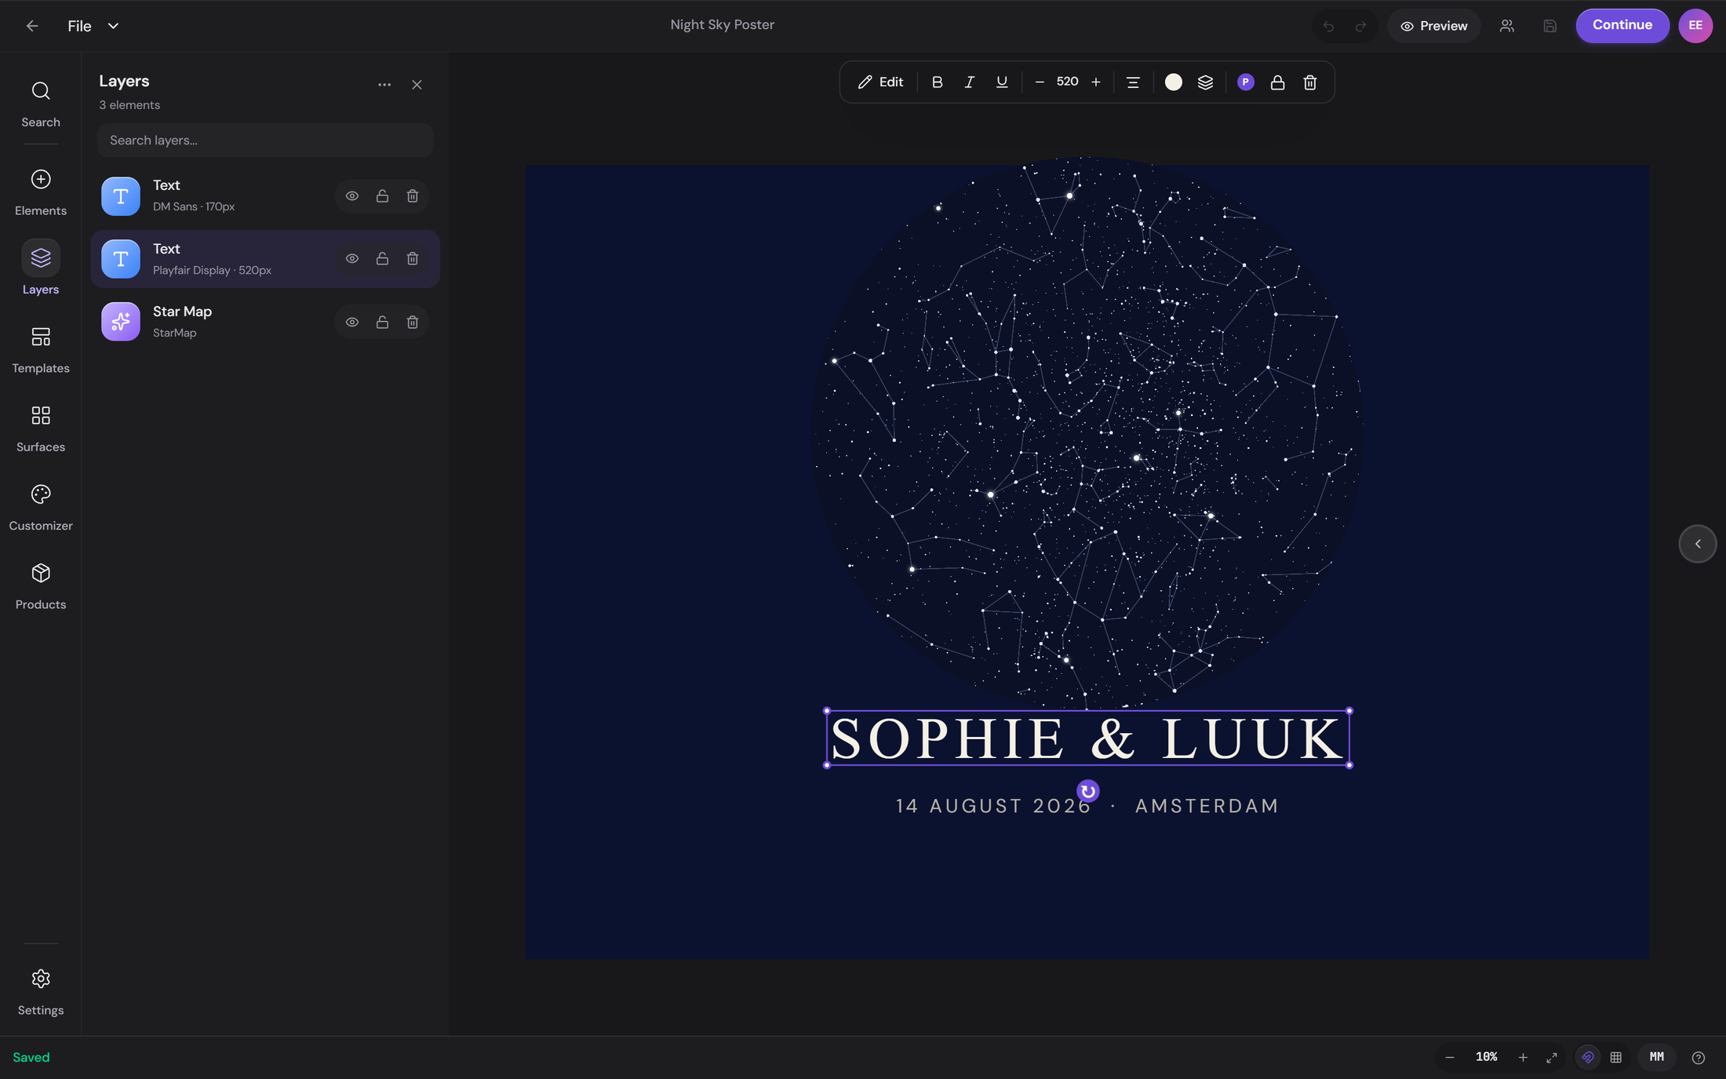Open Settings in the sidebar
This screenshot has height=1079, width=1726.
41,992
